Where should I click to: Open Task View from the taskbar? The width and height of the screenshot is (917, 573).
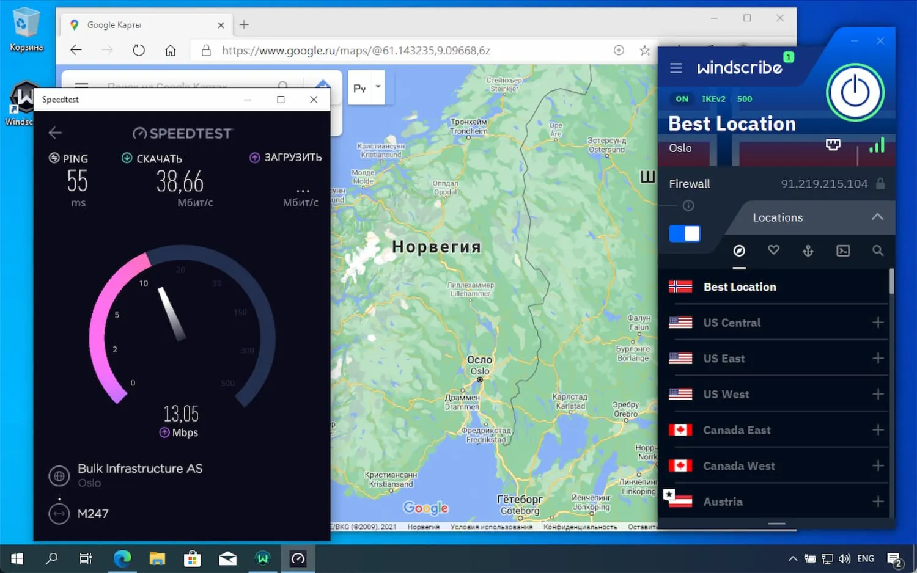click(x=86, y=558)
